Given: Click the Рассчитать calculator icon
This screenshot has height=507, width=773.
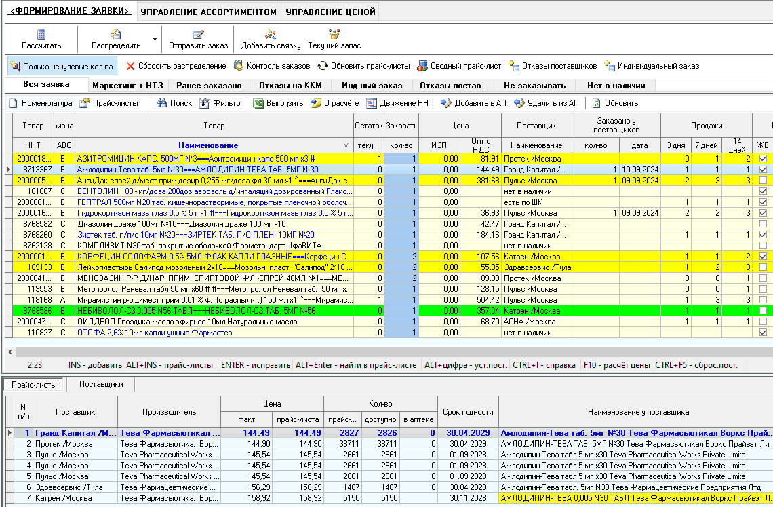Looking at the screenshot, I should tap(41, 35).
